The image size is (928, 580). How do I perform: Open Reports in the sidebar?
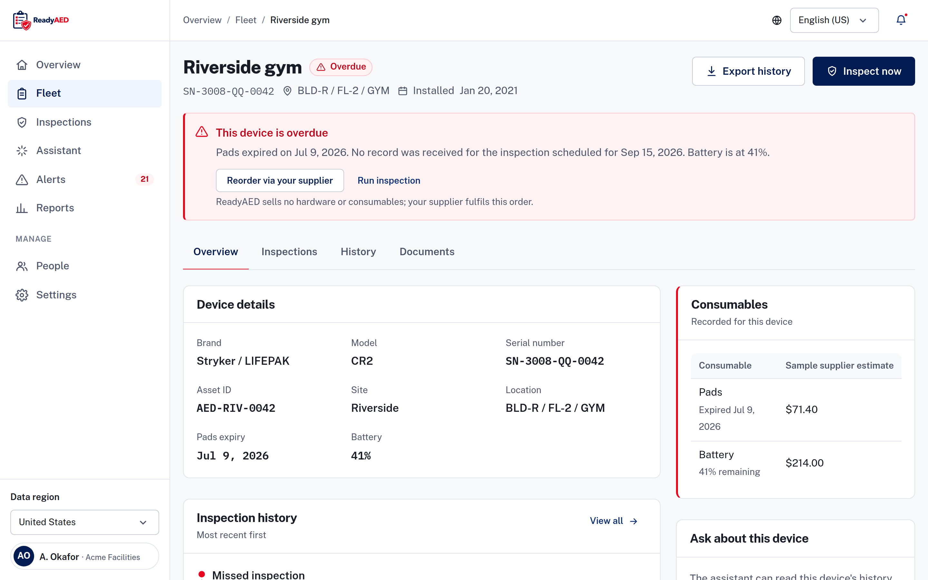coord(85,208)
